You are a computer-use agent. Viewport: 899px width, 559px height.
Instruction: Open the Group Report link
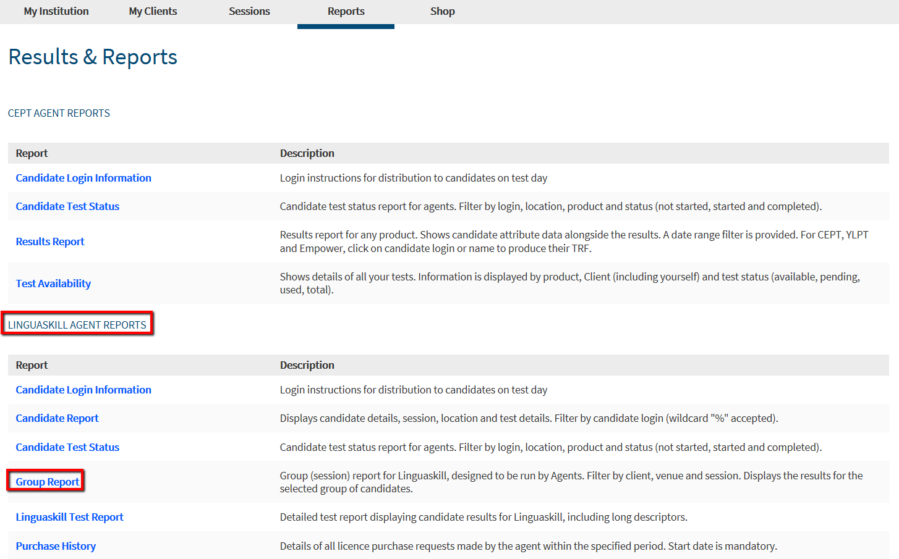tap(48, 482)
